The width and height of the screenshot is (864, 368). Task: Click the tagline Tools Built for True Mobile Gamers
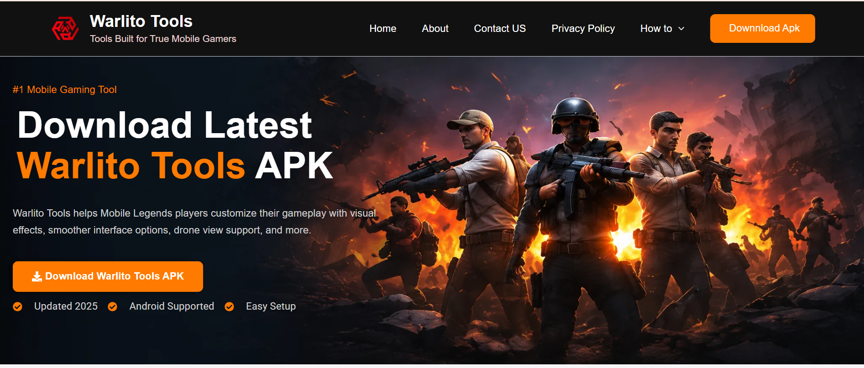163,39
